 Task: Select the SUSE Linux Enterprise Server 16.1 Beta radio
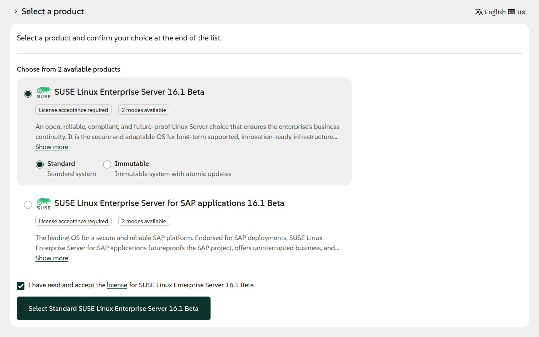point(28,94)
